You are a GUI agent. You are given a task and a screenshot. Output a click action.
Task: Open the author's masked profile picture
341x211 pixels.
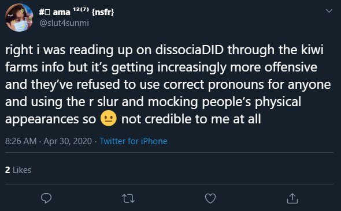(19, 17)
